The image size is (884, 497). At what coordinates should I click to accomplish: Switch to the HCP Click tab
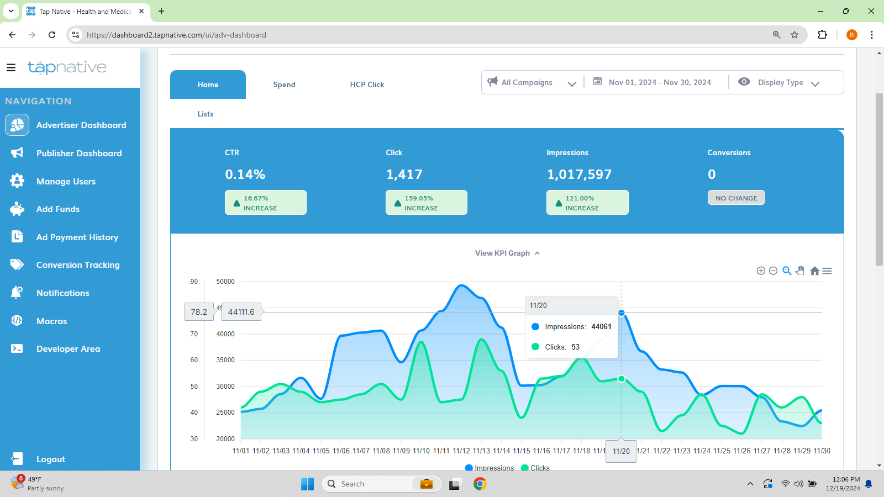[x=367, y=84]
